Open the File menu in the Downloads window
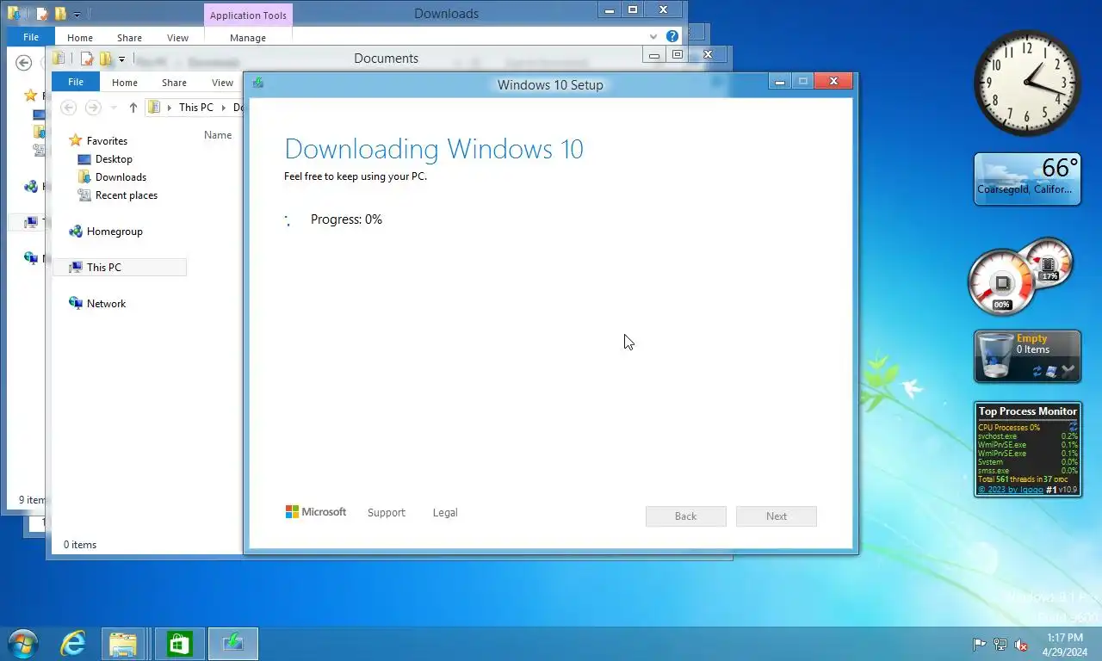The height and width of the screenshot is (661, 1102). [x=31, y=37]
